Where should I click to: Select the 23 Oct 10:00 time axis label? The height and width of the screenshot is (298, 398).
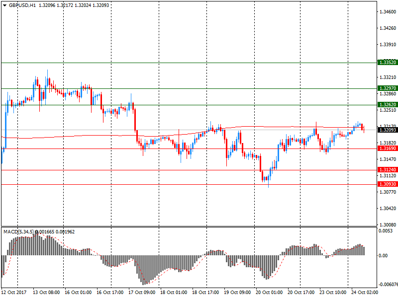point(333,293)
